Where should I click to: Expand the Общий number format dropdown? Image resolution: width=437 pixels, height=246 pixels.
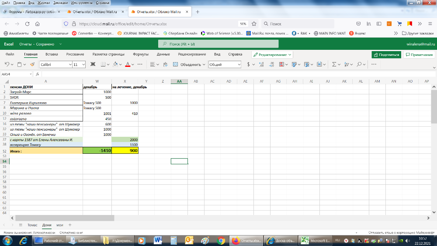[x=225, y=64]
